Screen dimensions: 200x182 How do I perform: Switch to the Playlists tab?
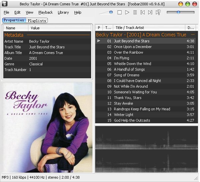[37, 21]
